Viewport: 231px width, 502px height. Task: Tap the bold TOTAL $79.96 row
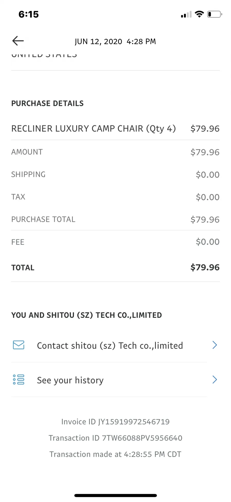pos(115,267)
